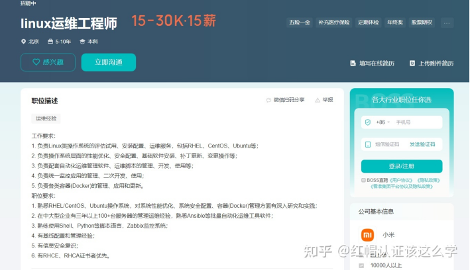Click 发送验证码 link
This screenshot has width=470, height=270.
coord(422,144)
